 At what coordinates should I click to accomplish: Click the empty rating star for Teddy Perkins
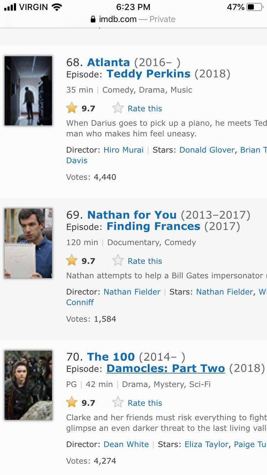(x=118, y=108)
